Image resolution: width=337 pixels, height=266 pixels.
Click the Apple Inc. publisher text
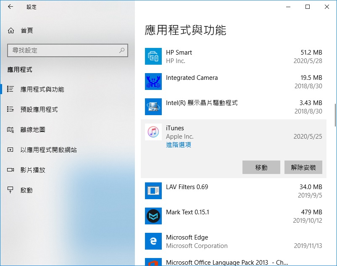tap(180, 137)
